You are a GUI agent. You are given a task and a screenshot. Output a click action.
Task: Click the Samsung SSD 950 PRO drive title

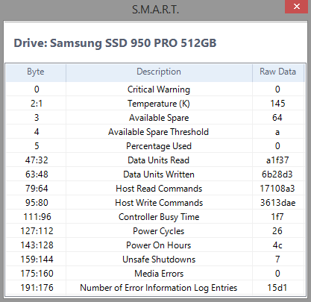pos(115,43)
